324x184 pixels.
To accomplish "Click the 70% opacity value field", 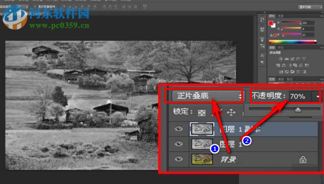I will click(x=300, y=96).
